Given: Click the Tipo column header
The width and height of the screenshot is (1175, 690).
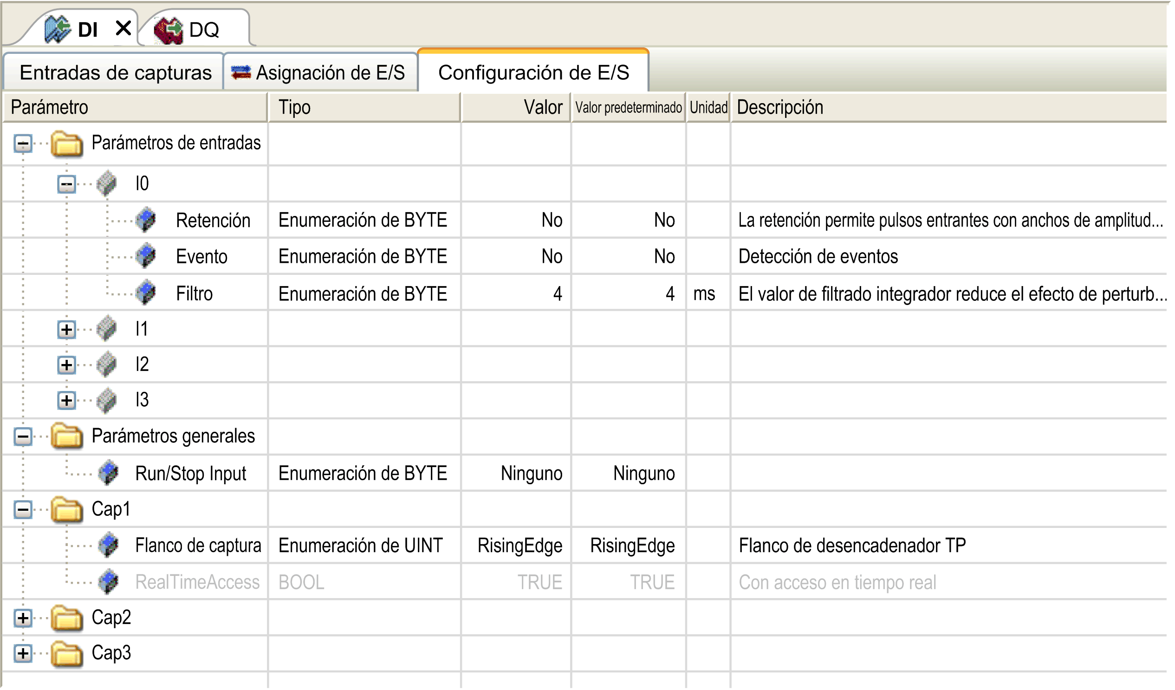Looking at the screenshot, I should pos(364,107).
